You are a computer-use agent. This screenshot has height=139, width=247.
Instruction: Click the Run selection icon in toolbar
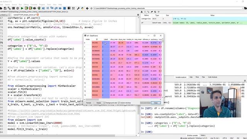pos(35,8)
